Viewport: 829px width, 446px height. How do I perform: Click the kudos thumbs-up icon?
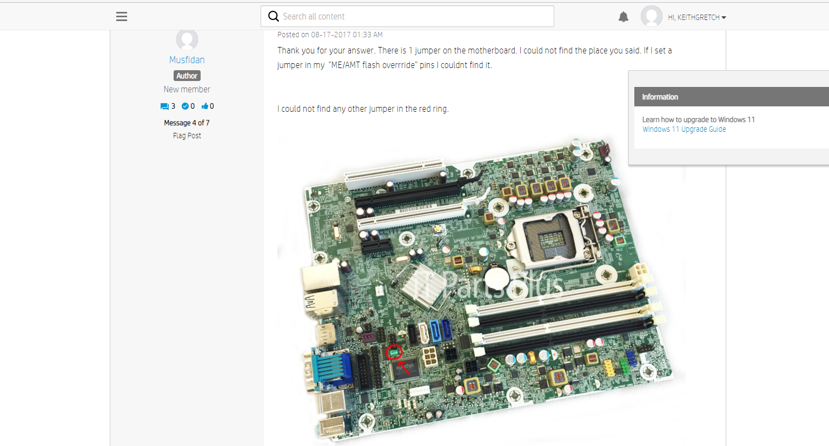click(204, 106)
